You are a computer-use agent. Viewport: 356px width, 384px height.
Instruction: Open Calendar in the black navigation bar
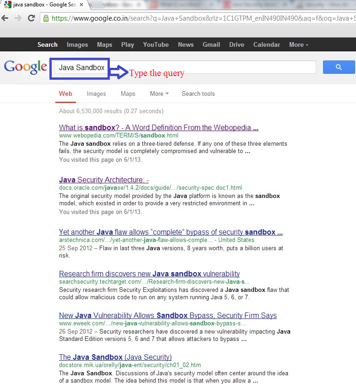coord(267,44)
